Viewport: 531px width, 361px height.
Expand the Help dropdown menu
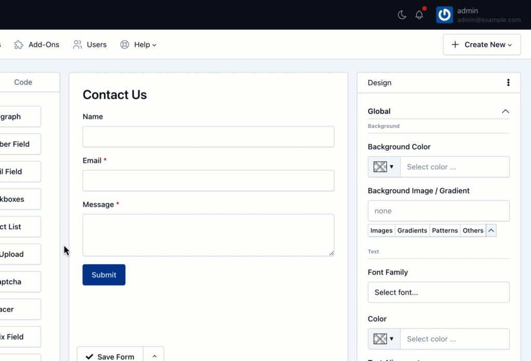(138, 45)
